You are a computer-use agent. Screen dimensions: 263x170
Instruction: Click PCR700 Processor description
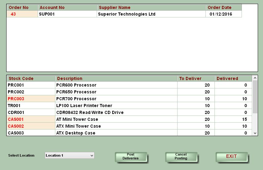(116, 99)
